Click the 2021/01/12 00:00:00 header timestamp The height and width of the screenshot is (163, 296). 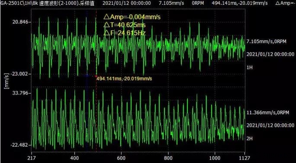coord(127,3)
